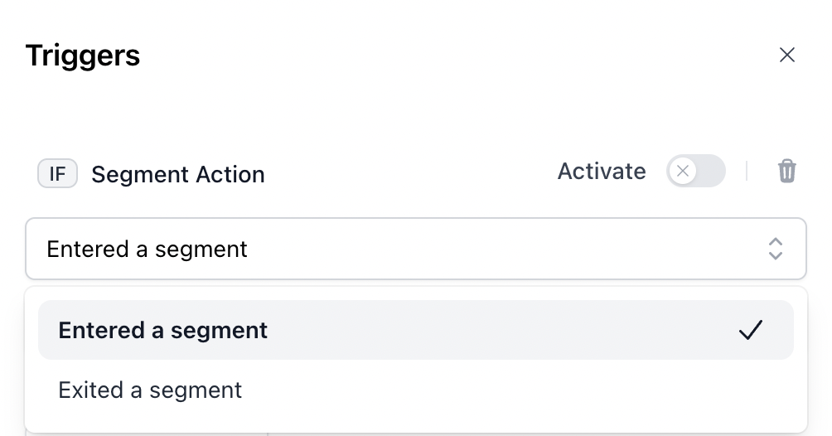Click the checkmark beside Entered a segment
Viewport: 832px width, 436px height.
(751, 330)
